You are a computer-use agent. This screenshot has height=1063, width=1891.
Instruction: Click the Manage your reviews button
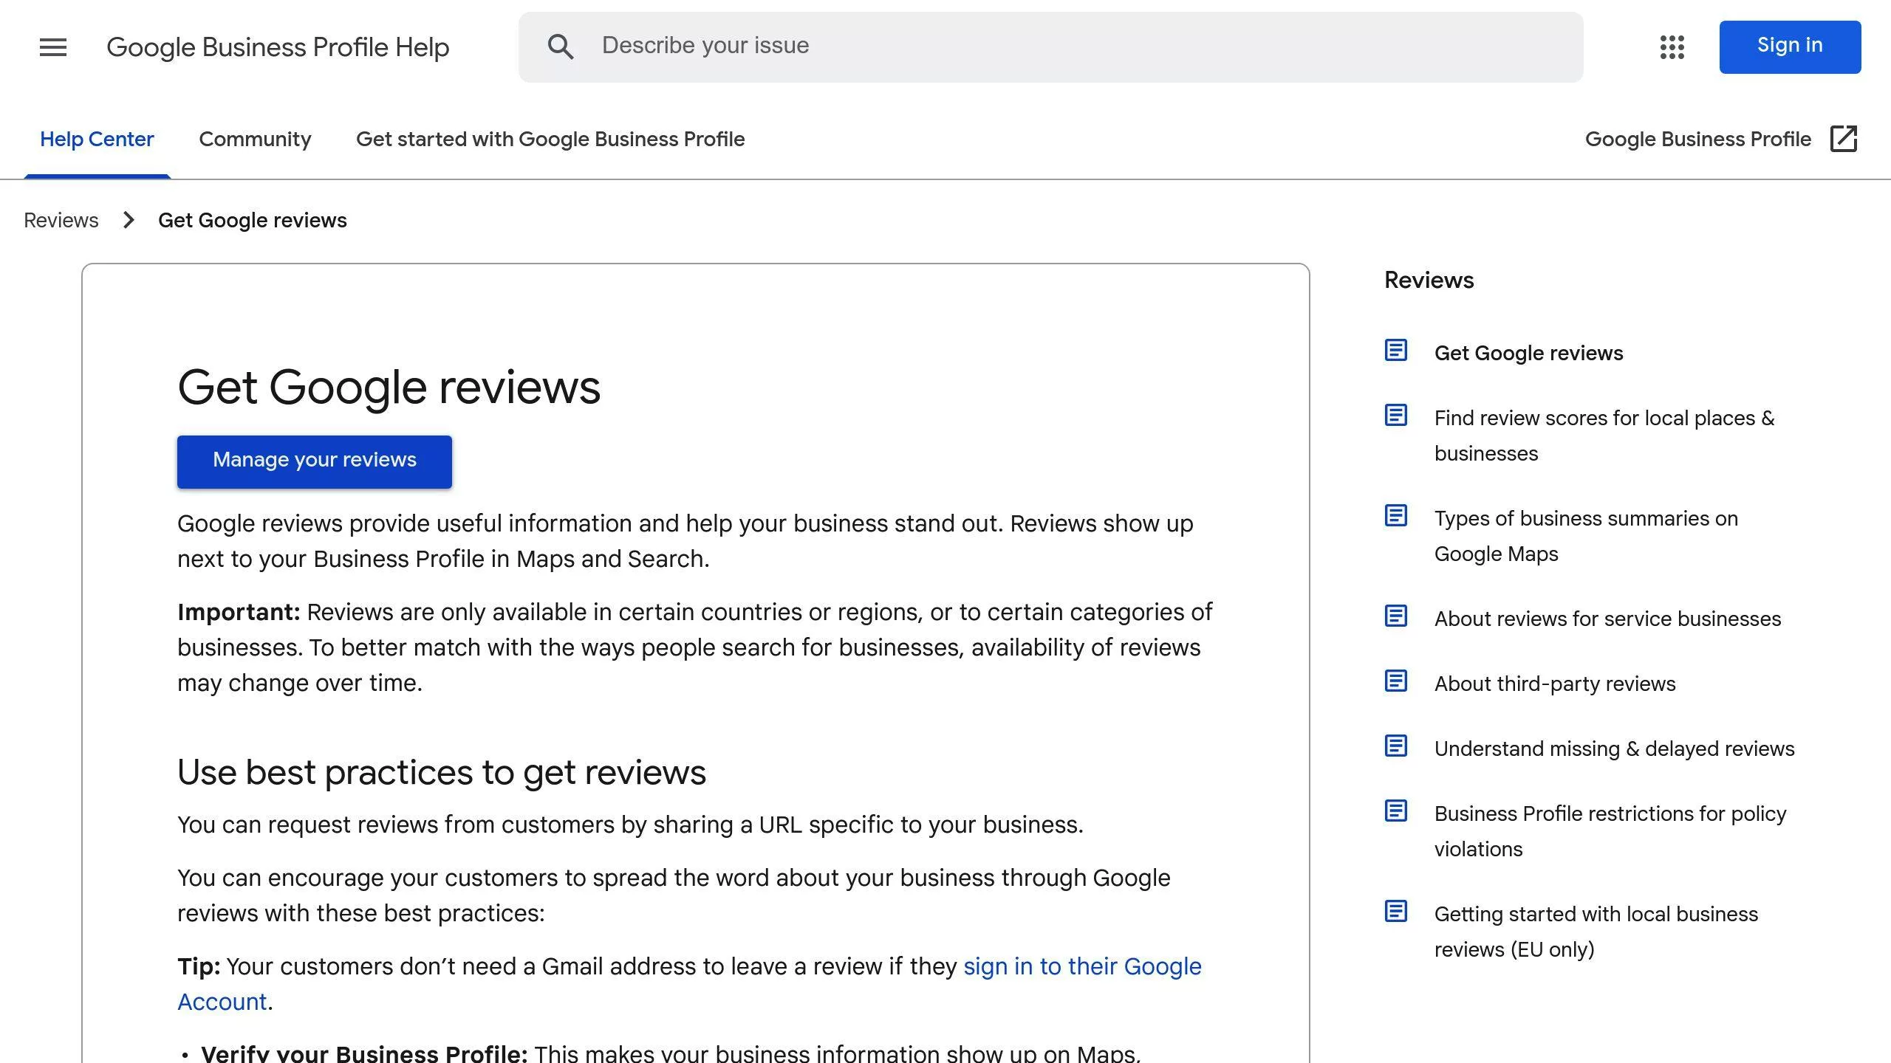click(315, 461)
